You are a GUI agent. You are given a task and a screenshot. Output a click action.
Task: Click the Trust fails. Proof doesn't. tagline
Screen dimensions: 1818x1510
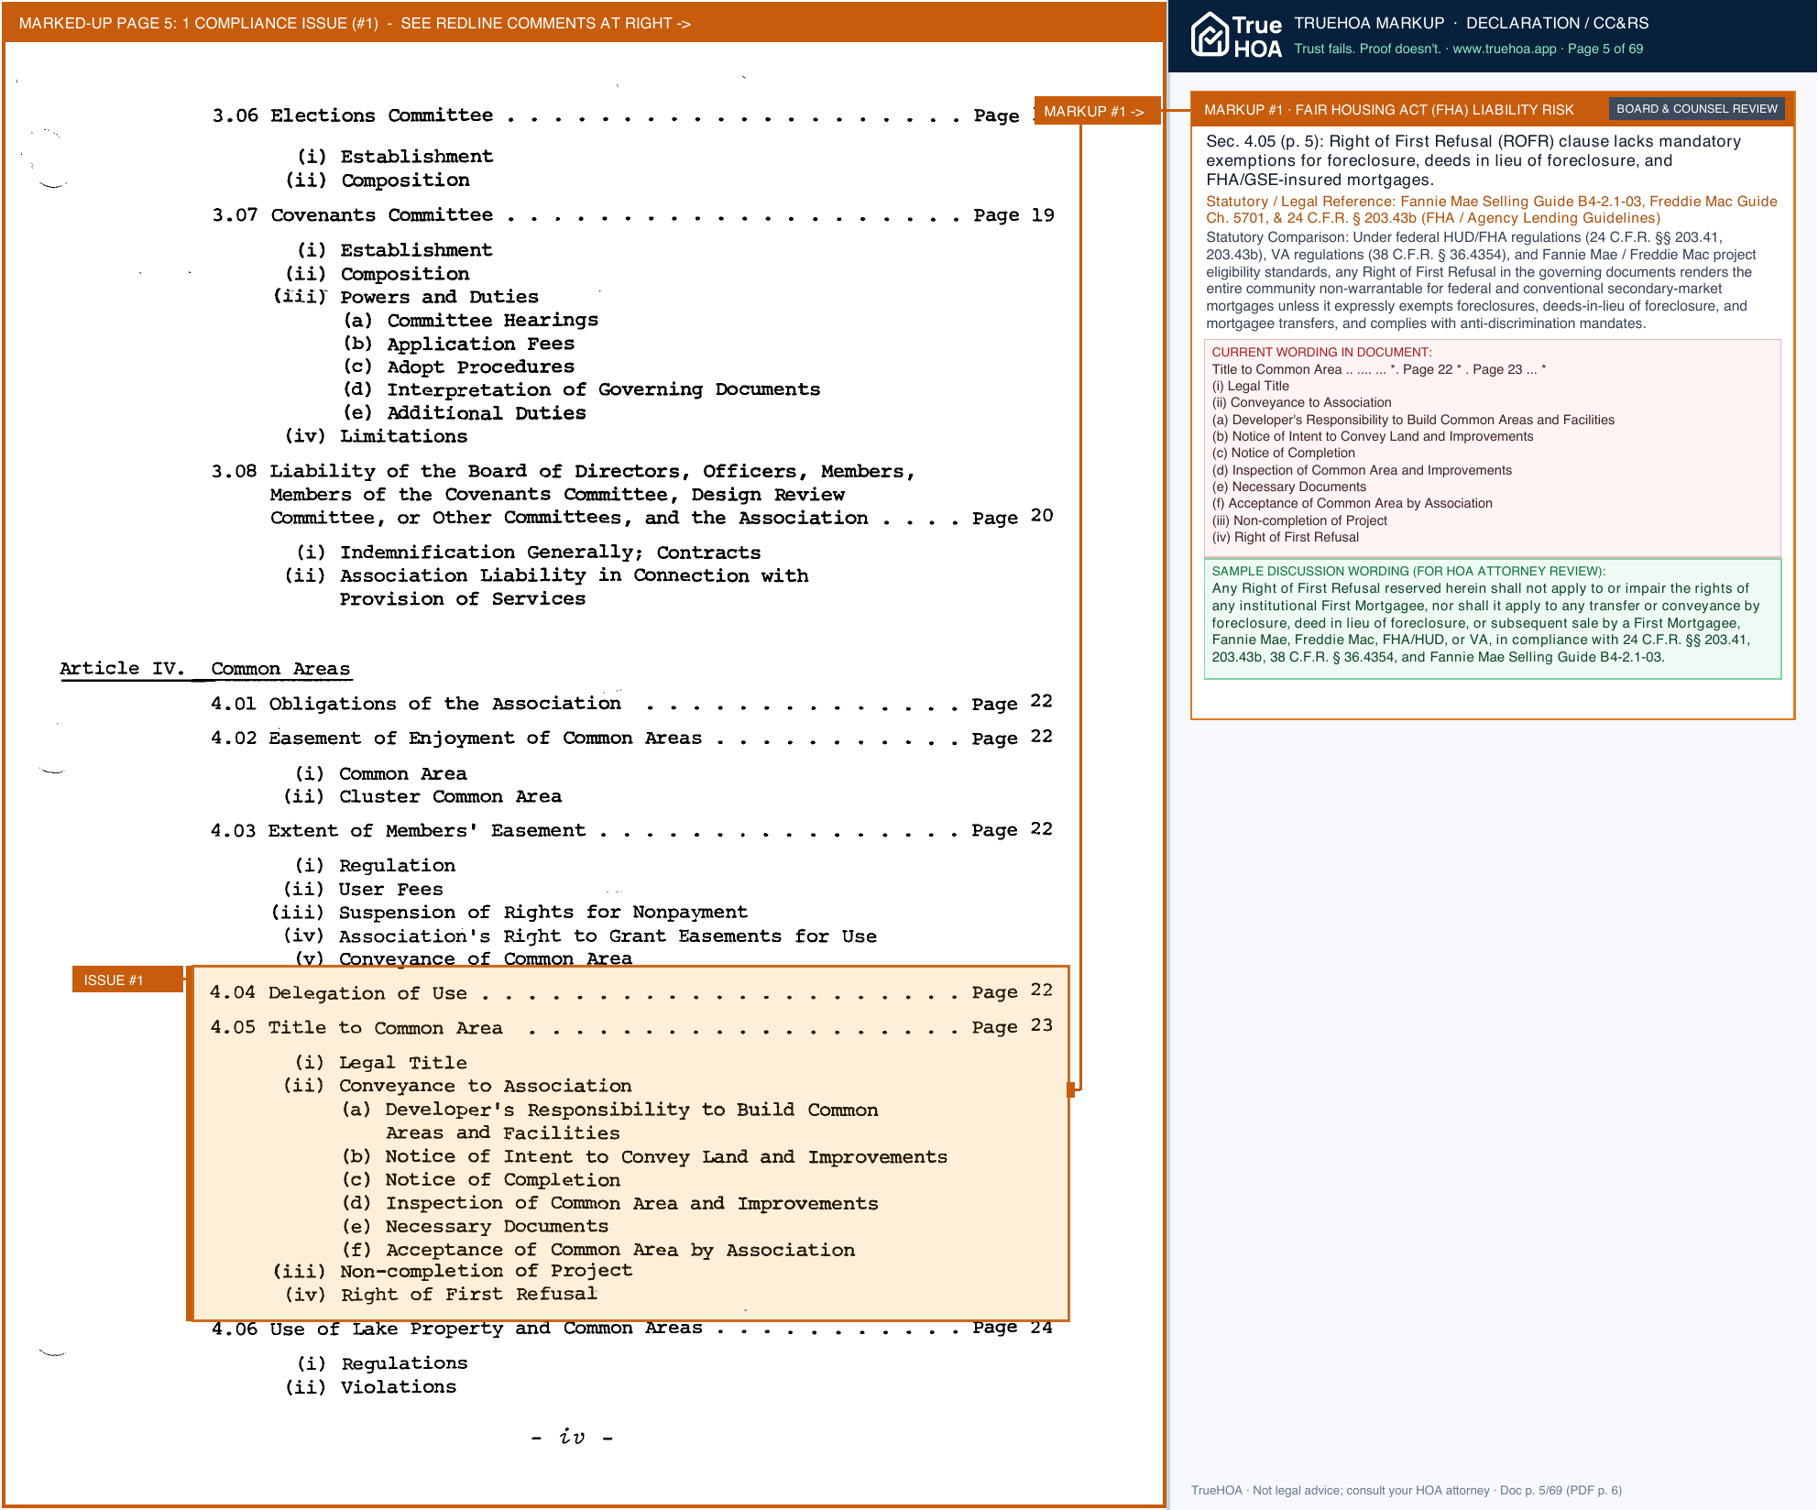tap(1367, 49)
